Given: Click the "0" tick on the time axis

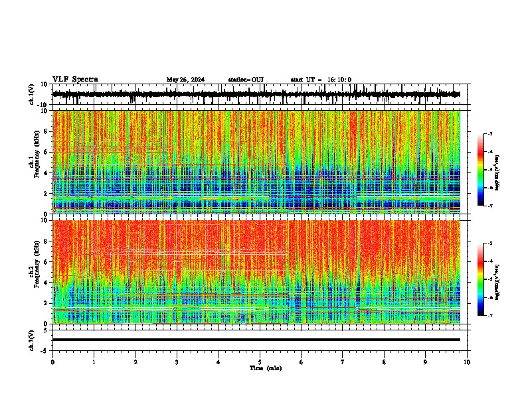Looking at the screenshot, I should tap(52, 362).
